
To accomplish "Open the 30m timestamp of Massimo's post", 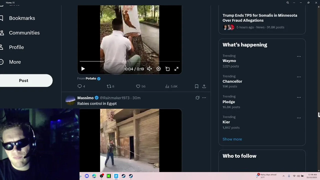I will 136,98.
